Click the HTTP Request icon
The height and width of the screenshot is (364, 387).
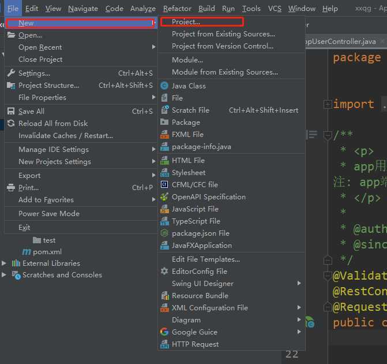(164, 344)
